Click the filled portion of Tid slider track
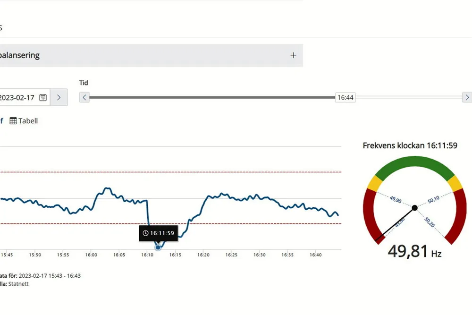 [211, 97]
